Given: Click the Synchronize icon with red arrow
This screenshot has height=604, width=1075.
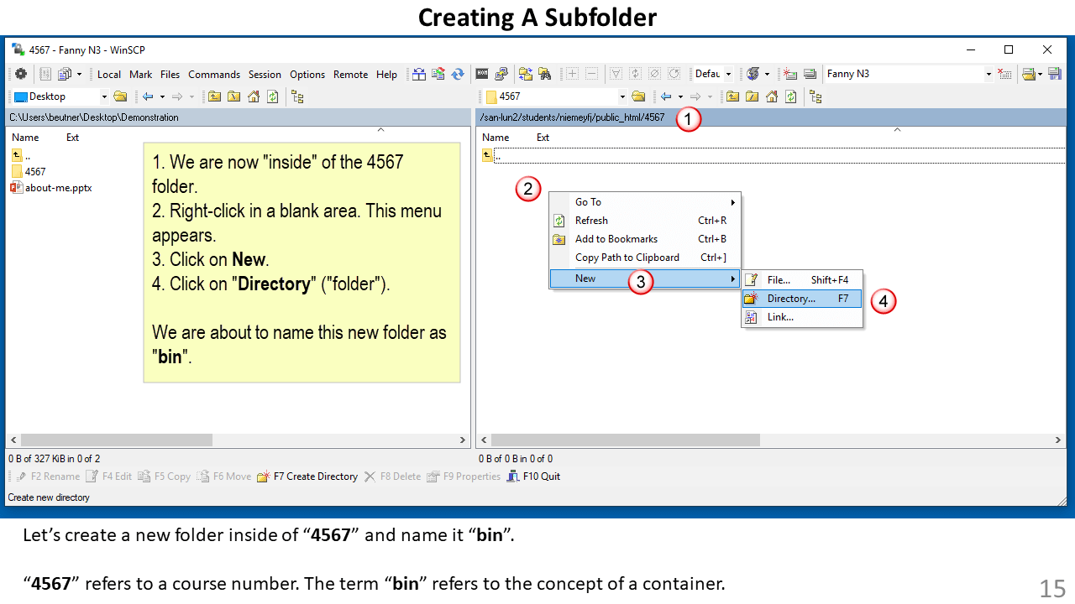Looking at the screenshot, I should [438, 74].
